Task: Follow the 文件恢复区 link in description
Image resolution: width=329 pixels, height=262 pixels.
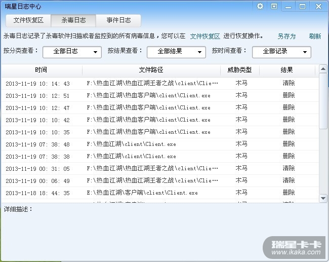Action: pyautogui.click(x=205, y=36)
